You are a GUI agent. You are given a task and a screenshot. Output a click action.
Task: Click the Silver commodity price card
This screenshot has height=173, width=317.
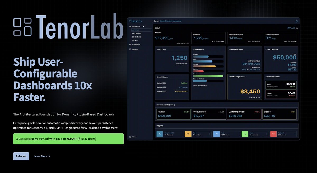(281, 94)
